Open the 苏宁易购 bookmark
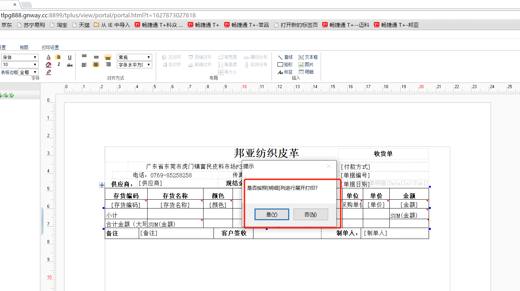520x291 pixels. pos(31,25)
